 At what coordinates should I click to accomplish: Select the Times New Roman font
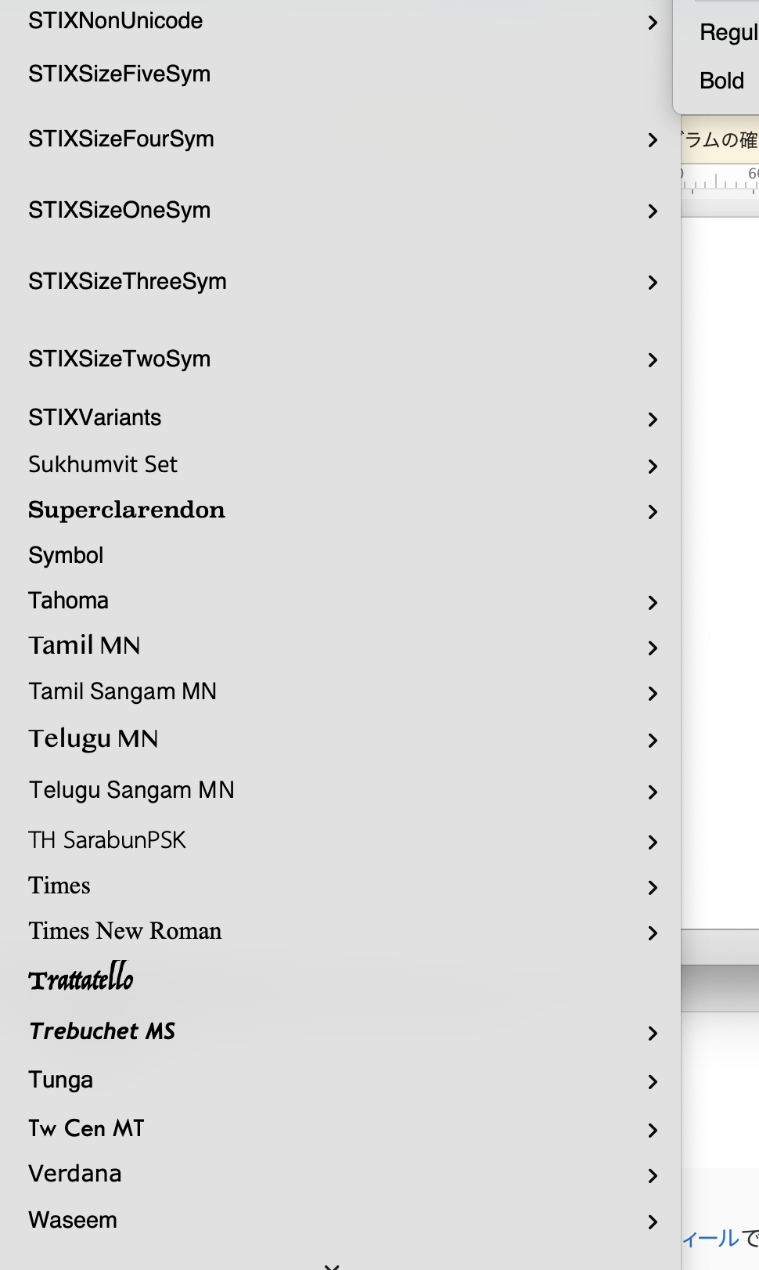[125, 931]
